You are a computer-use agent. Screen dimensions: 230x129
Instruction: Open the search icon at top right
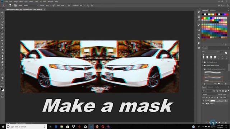[219, 5]
